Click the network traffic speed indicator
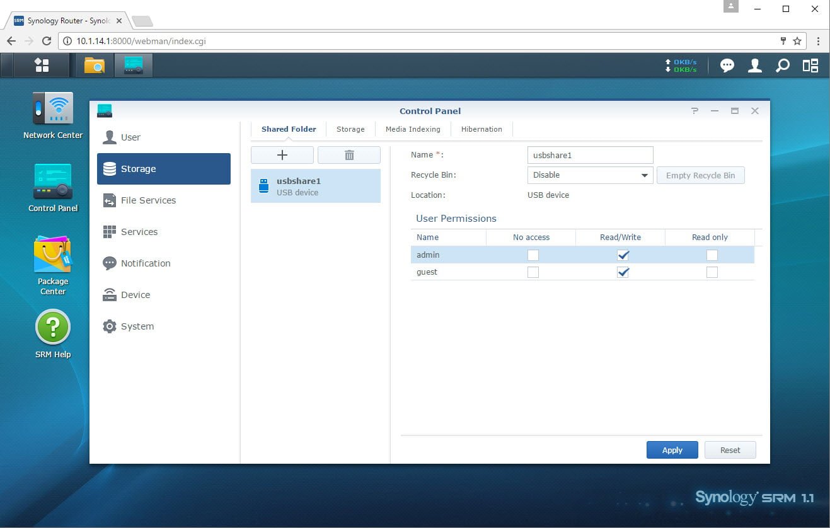This screenshot has width=830, height=528. pos(681,66)
